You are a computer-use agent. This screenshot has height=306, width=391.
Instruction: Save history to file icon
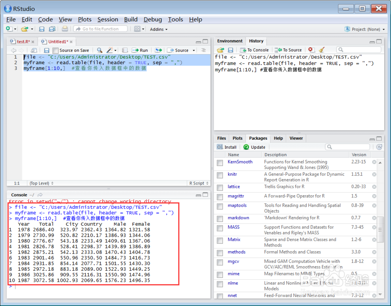(x=231, y=50)
